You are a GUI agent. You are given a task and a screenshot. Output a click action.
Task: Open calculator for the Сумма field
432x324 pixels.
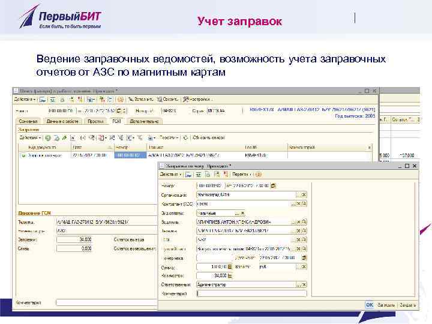click(x=230, y=266)
